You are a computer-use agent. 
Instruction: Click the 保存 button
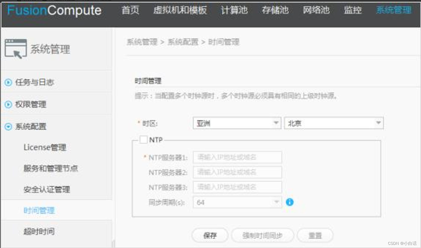tap(210, 236)
